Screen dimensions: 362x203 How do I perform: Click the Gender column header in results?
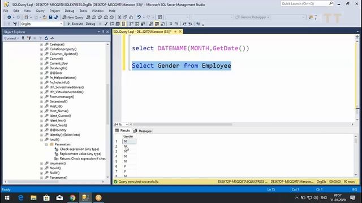128,136
